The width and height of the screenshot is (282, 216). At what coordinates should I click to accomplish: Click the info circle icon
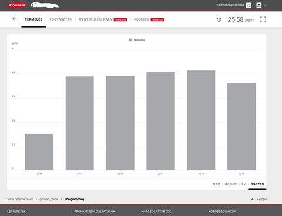(x=219, y=19)
